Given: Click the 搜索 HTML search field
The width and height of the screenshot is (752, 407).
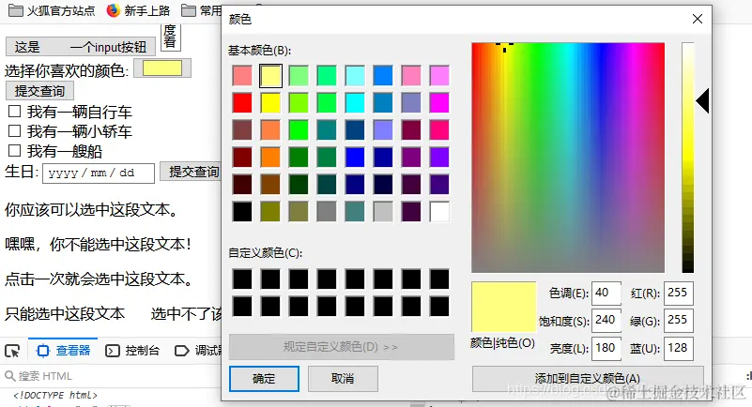Looking at the screenshot, I should pyautogui.click(x=110, y=376).
